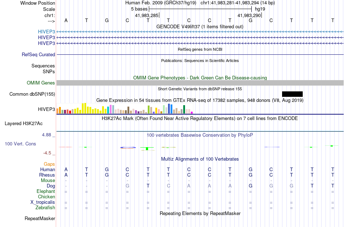Open RefSeq genes from NCBI track title
The image size is (344, 227).
(x=200, y=49)
